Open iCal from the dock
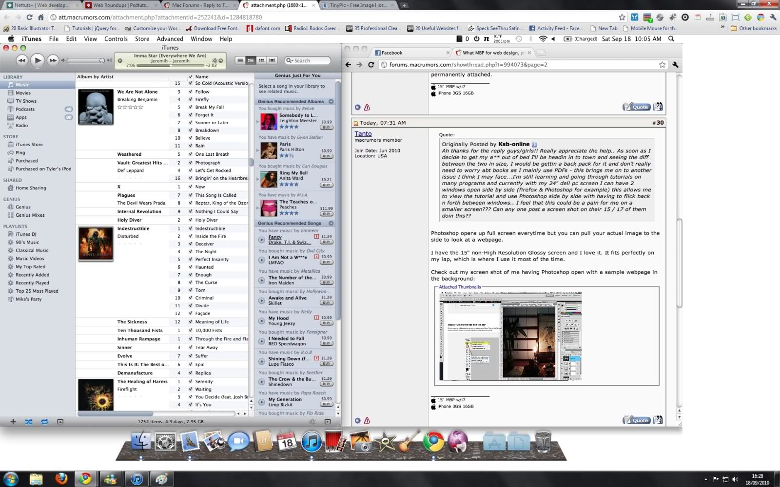 pos(287,442)
